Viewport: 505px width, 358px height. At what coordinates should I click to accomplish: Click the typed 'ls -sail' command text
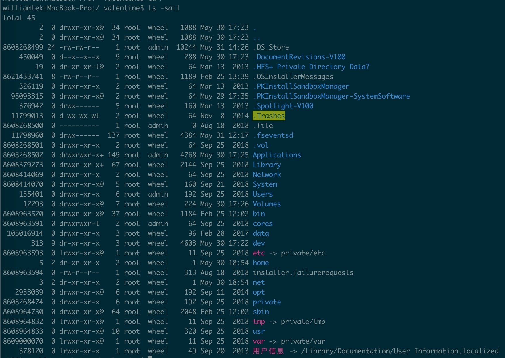coord(164,8)
